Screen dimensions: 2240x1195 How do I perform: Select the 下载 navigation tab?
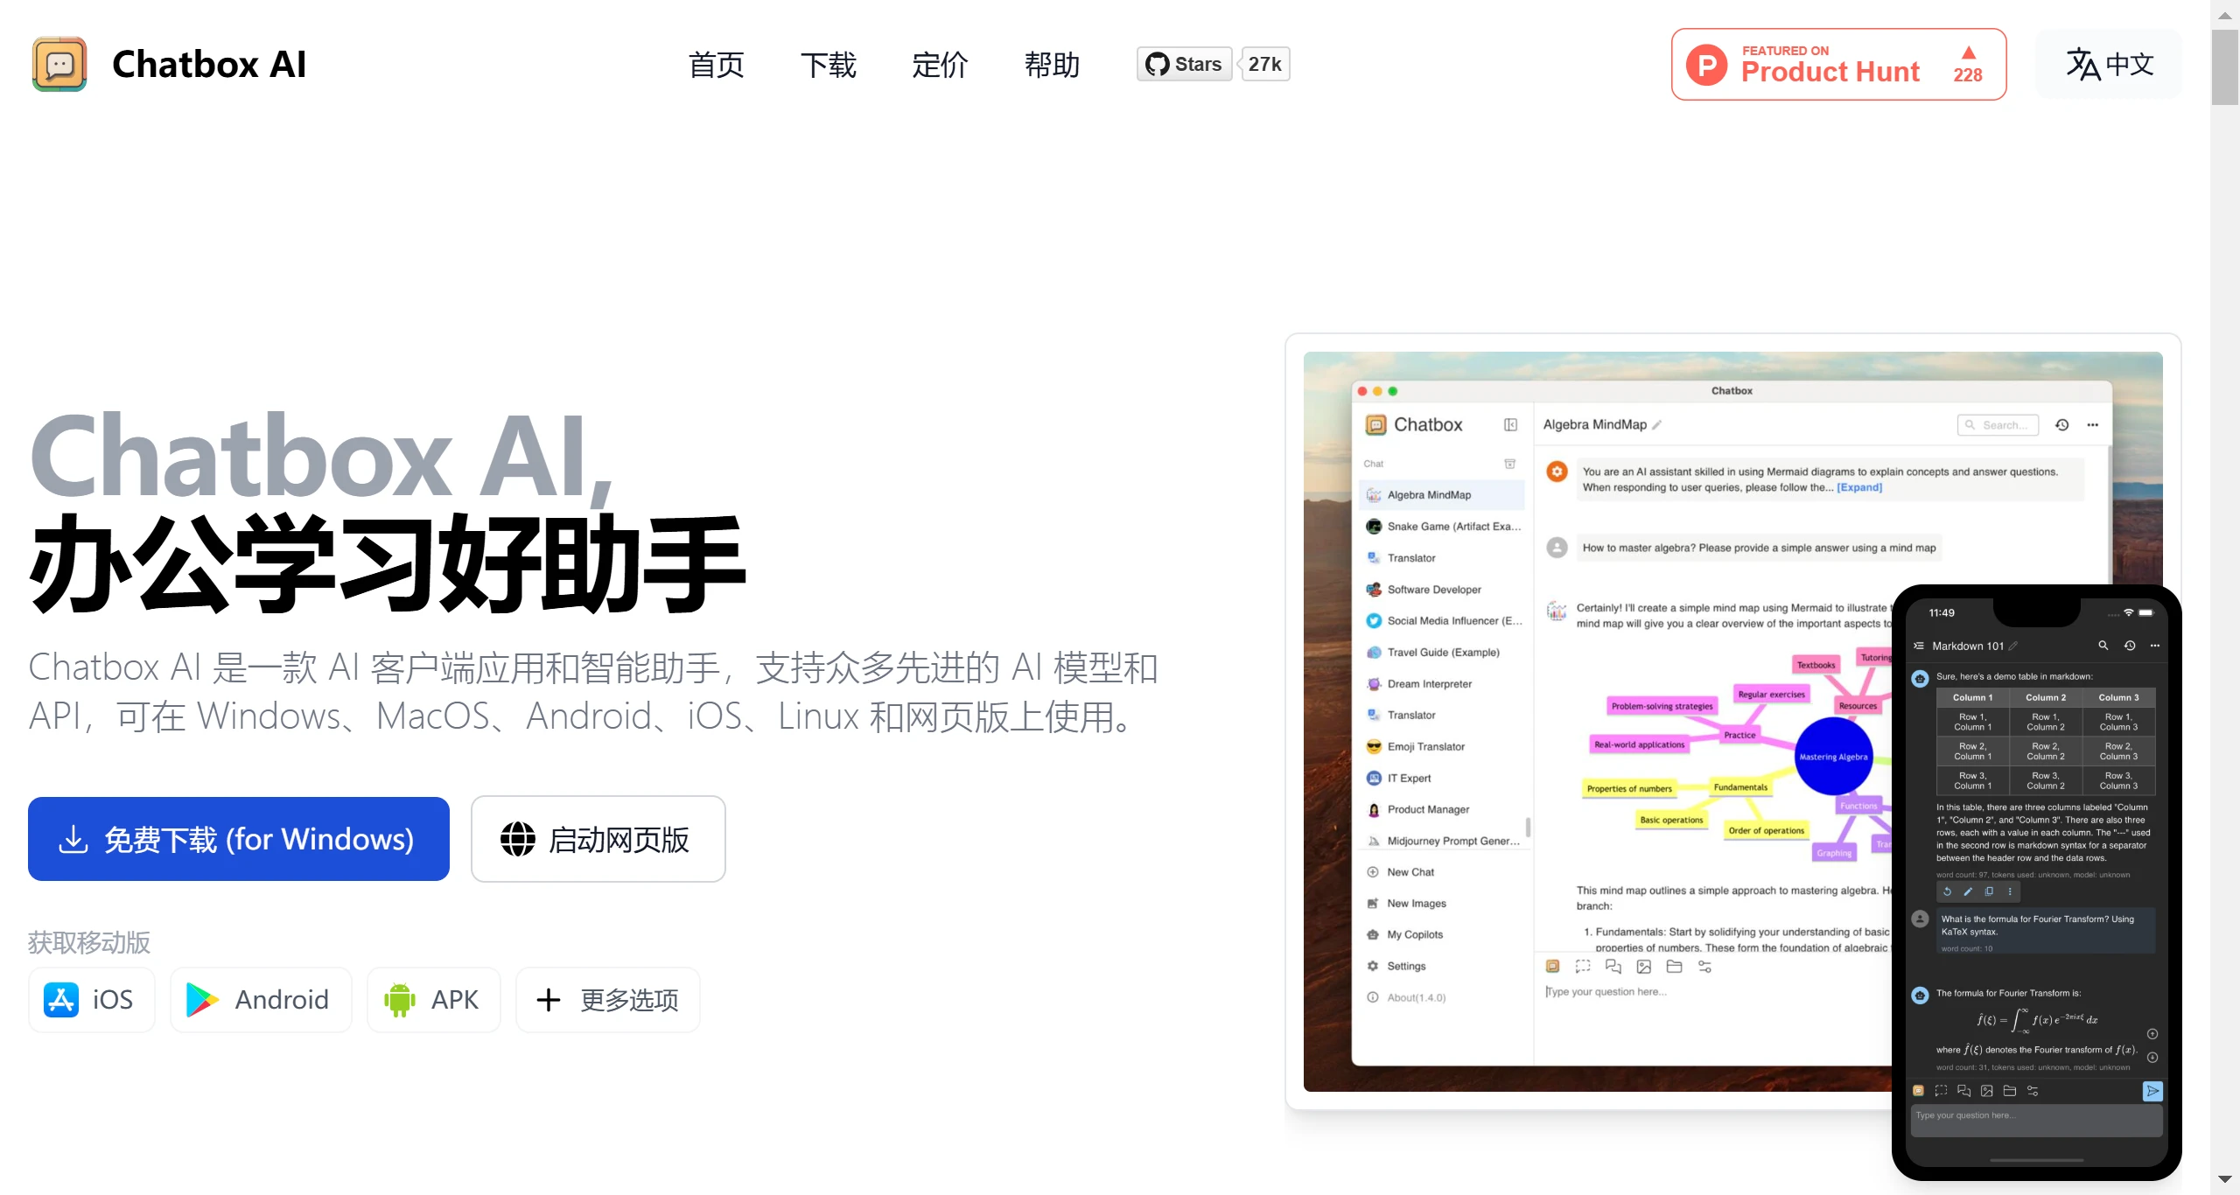827,64
